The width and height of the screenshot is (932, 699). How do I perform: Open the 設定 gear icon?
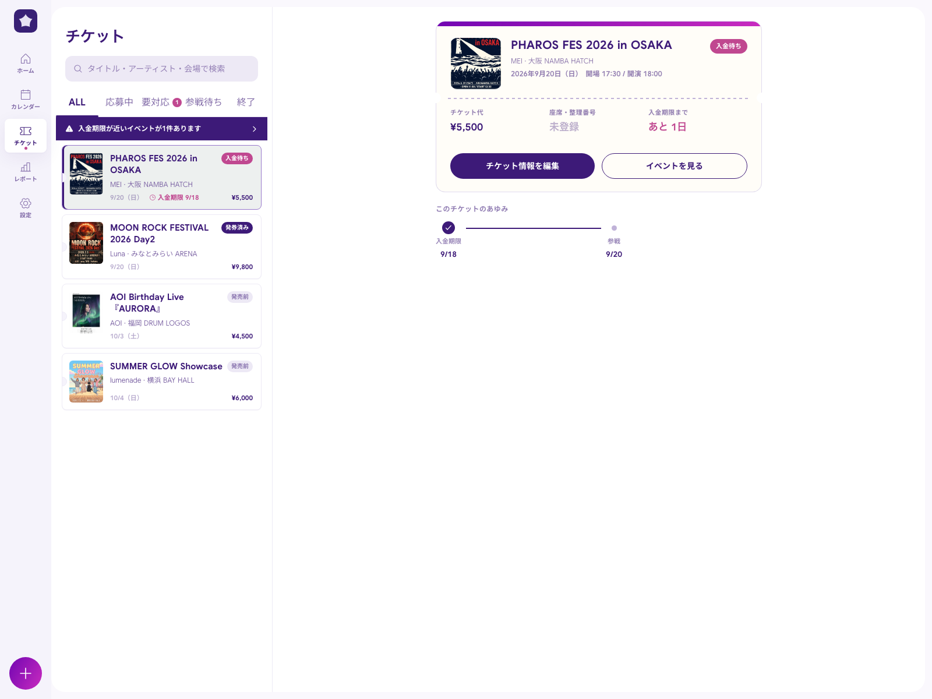click(x=26, y=203)
